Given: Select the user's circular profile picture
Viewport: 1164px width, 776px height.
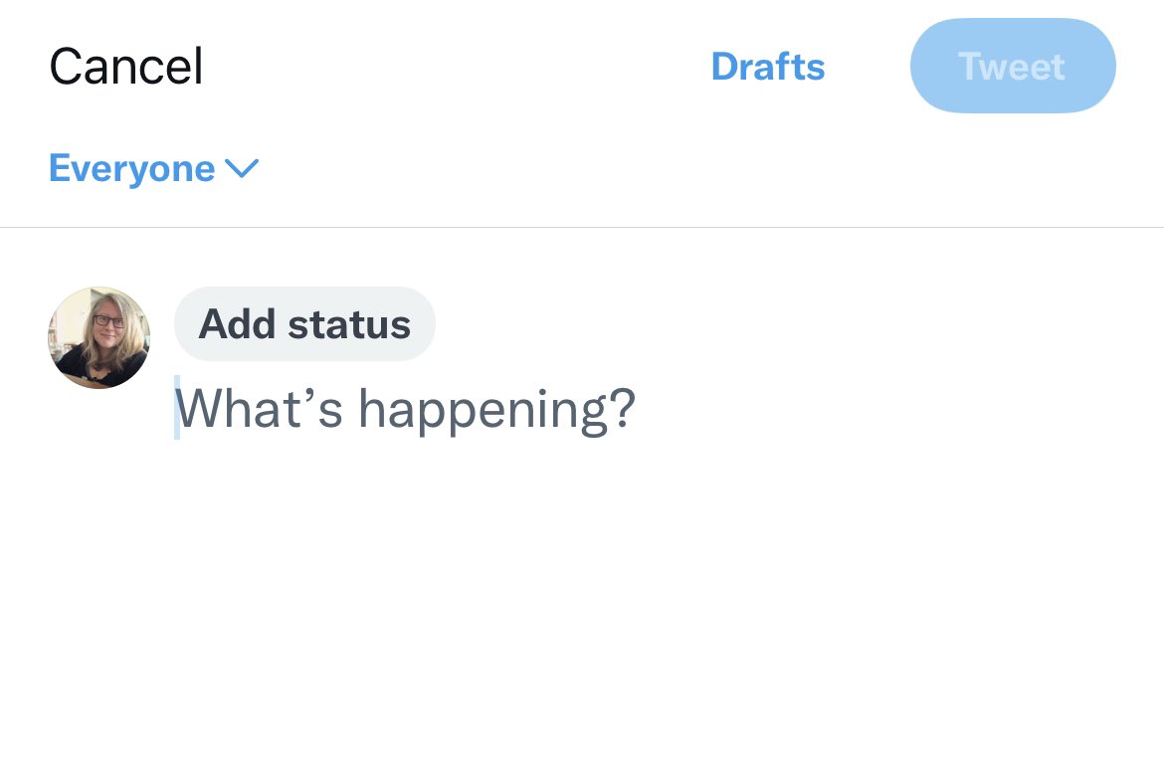Looking at the screenshot, I should 98,337.
